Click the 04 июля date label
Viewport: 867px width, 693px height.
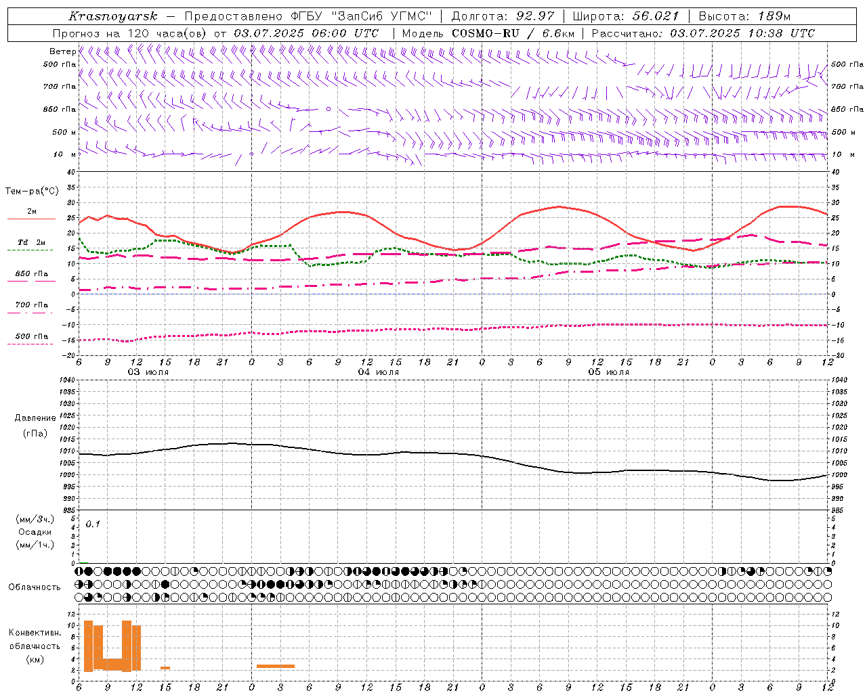(x=379, y=372)
